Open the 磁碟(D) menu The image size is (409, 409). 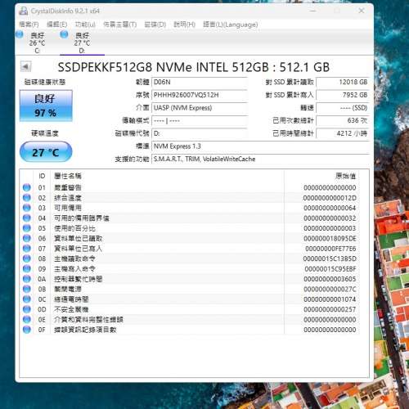(155, 25)
